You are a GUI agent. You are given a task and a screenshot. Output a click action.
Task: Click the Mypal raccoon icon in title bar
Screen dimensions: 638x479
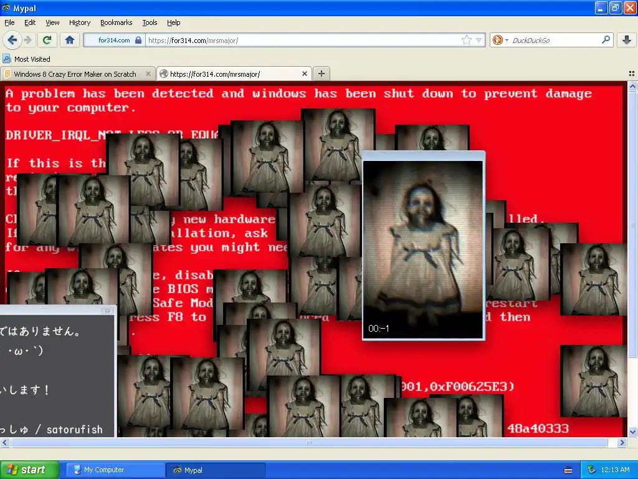6,7
